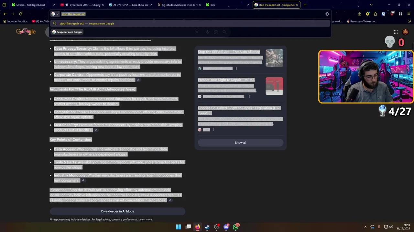The height and width of the screenshot is (232, 414).
Task: Go back to previous page
Action: click(x=5, y=14)
